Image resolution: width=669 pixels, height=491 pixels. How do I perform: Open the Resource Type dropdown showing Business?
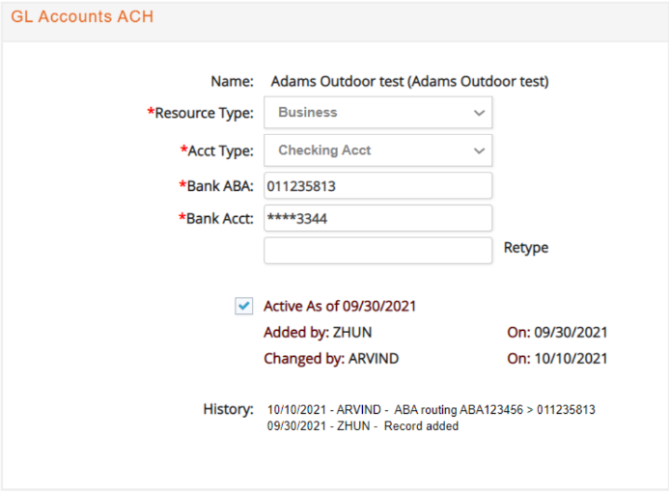tap(377, 113)
